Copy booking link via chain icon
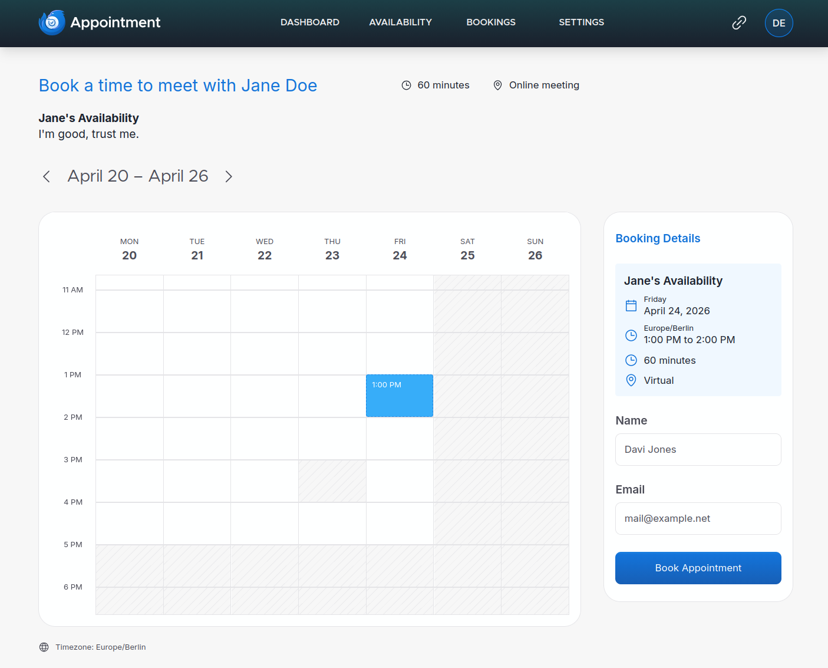 click(739, 23)
